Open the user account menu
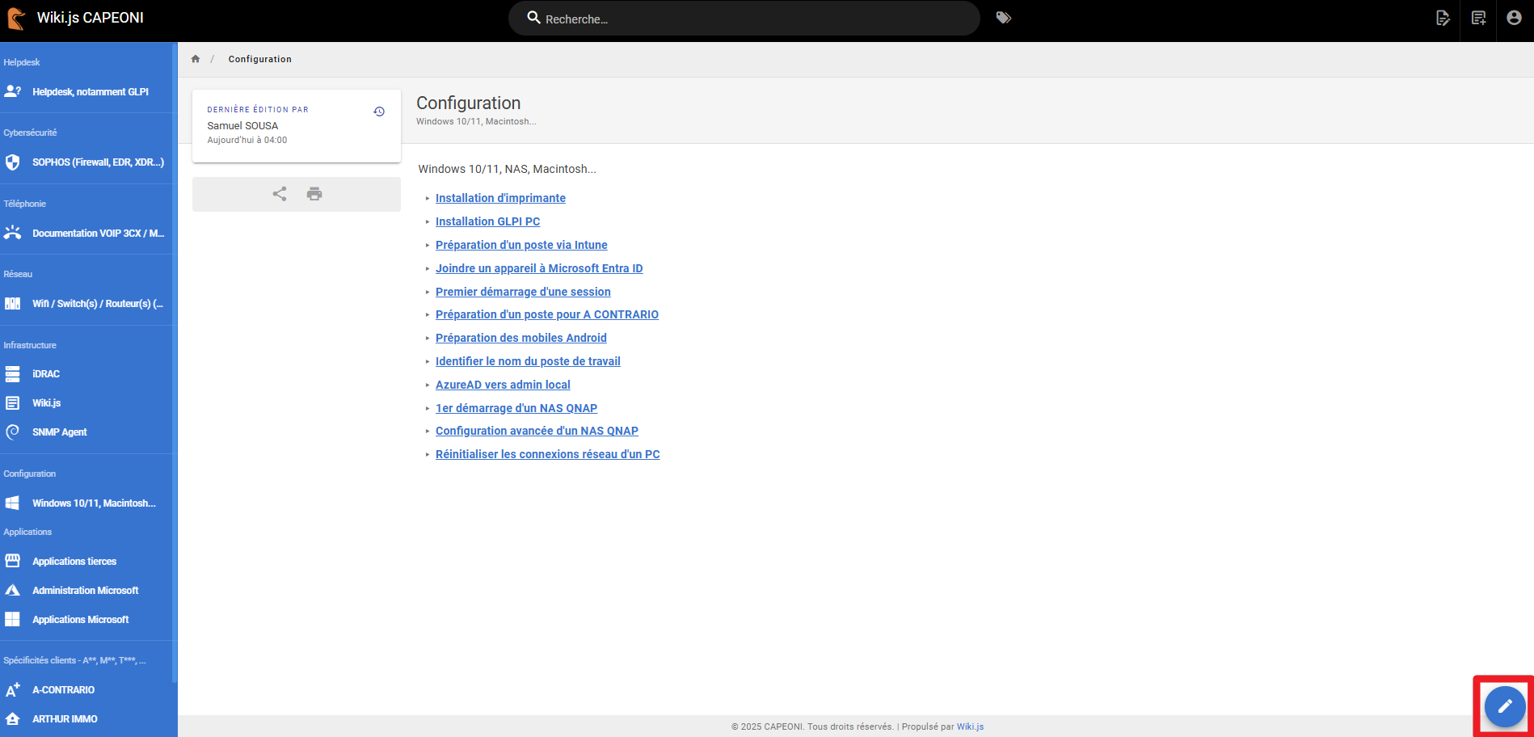This screenshot has width=1534, height=737. coord(1514,18)
